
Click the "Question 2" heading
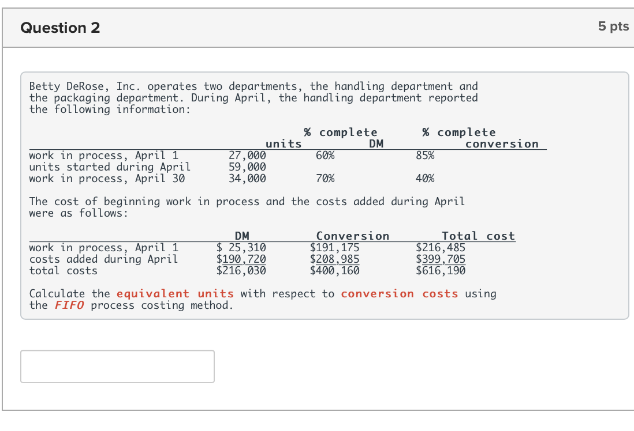click(60, 28)
